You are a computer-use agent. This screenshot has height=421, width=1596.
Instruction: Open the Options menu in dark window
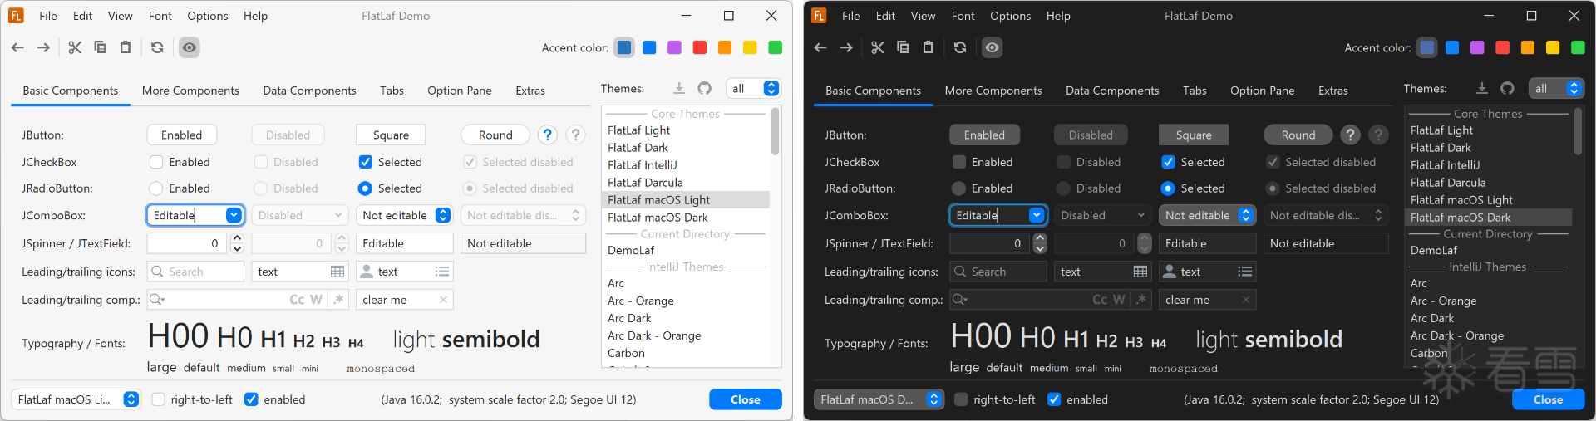1010,16
